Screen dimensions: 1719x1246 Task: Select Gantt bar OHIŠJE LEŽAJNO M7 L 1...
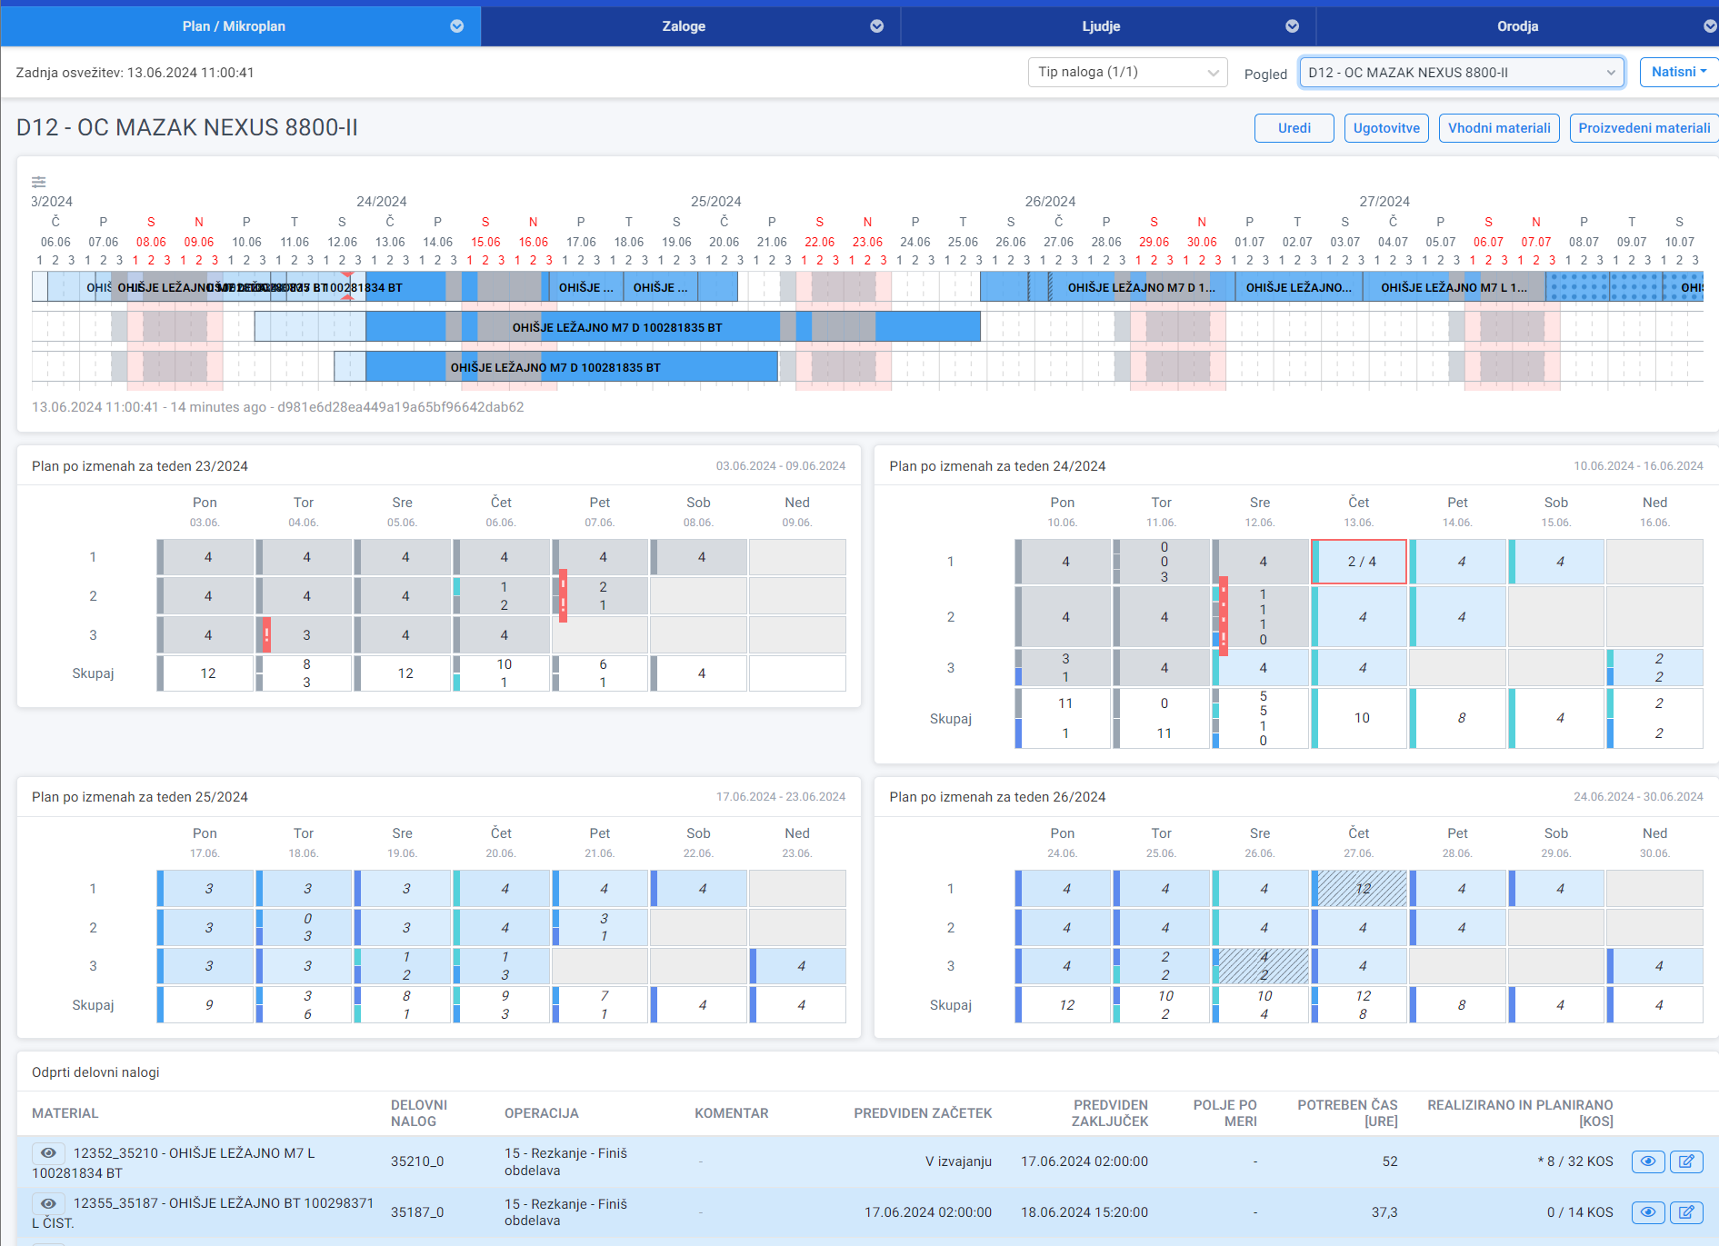pyautogui.click(x=1454, y=287)
